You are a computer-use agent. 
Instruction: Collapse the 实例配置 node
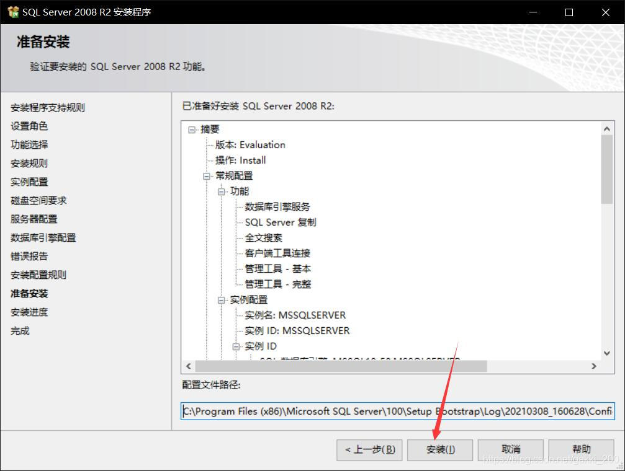221,299
